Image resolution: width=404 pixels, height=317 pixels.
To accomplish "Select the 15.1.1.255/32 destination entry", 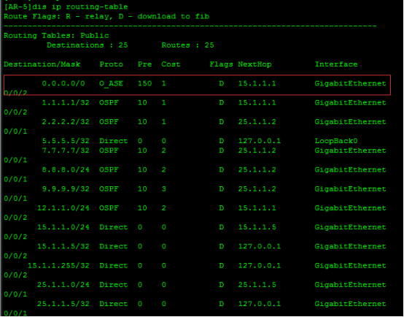I will click(x=58, y=266).
